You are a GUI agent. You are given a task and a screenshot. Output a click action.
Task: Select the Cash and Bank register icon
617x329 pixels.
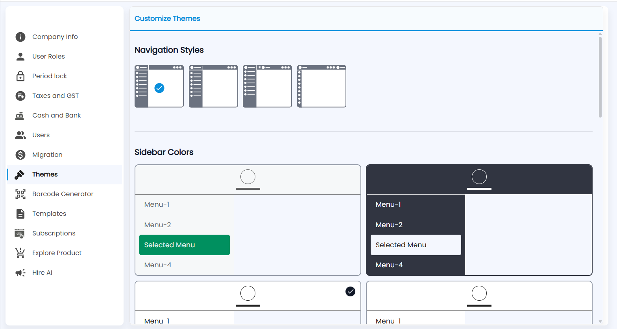point(20,116)
